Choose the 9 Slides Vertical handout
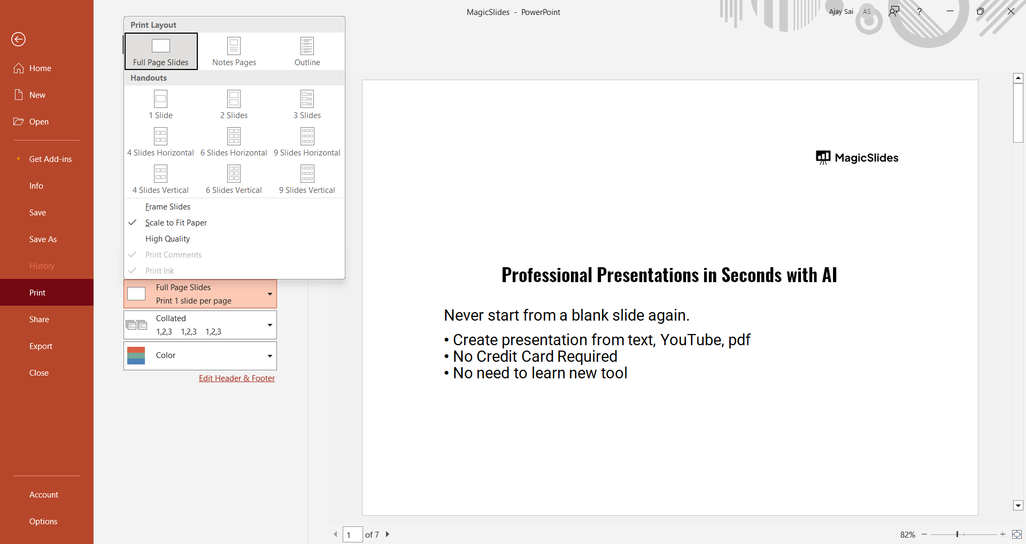Image resolution: width=1026 pixels, height=544 pixels. [x=307, y=180]
